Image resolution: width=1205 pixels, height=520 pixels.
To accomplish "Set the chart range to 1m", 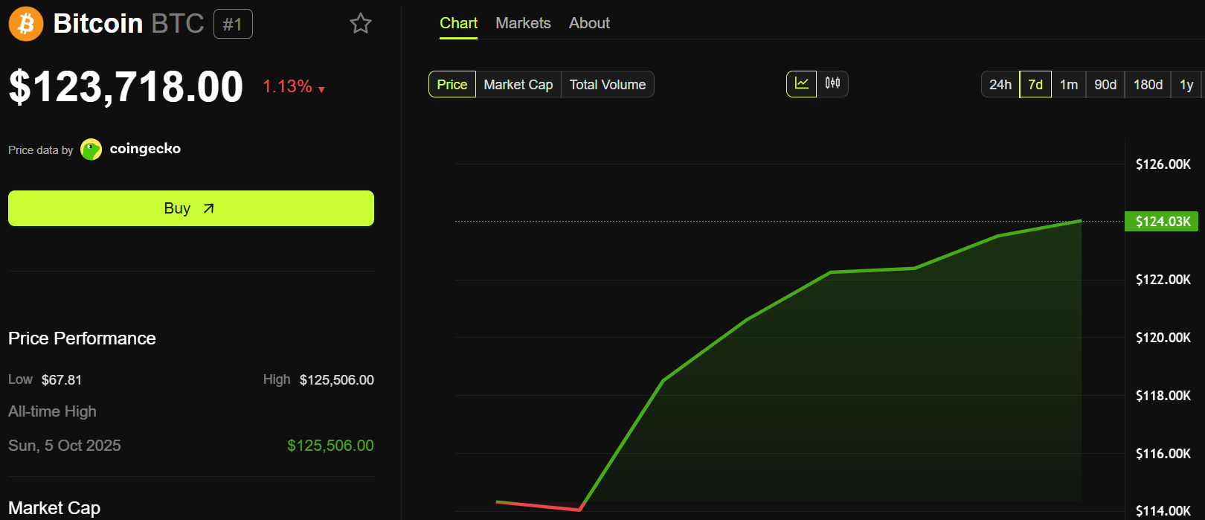I will [x=1069, y=84].
